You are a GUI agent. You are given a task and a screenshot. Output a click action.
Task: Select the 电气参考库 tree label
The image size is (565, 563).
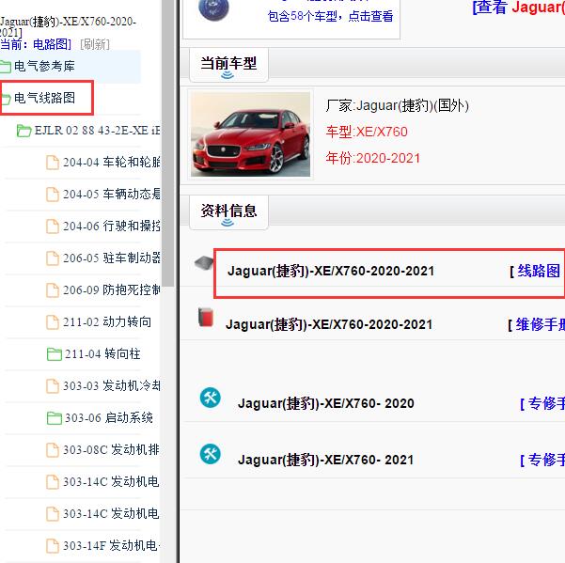pyautogui.click(x=44, y=67)
